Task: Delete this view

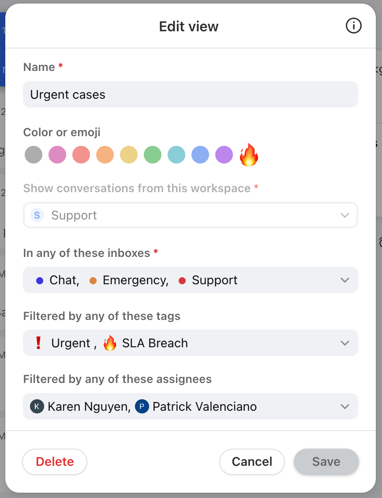Action: click(55, 461)
